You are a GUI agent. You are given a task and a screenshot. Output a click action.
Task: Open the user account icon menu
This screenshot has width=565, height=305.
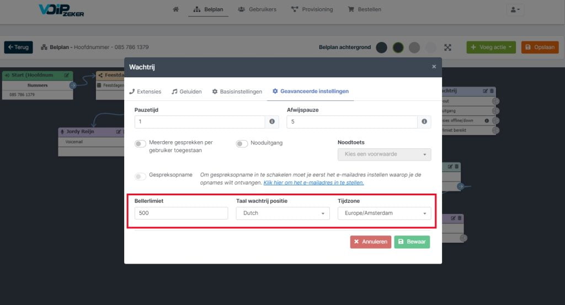tap(515, 10)
